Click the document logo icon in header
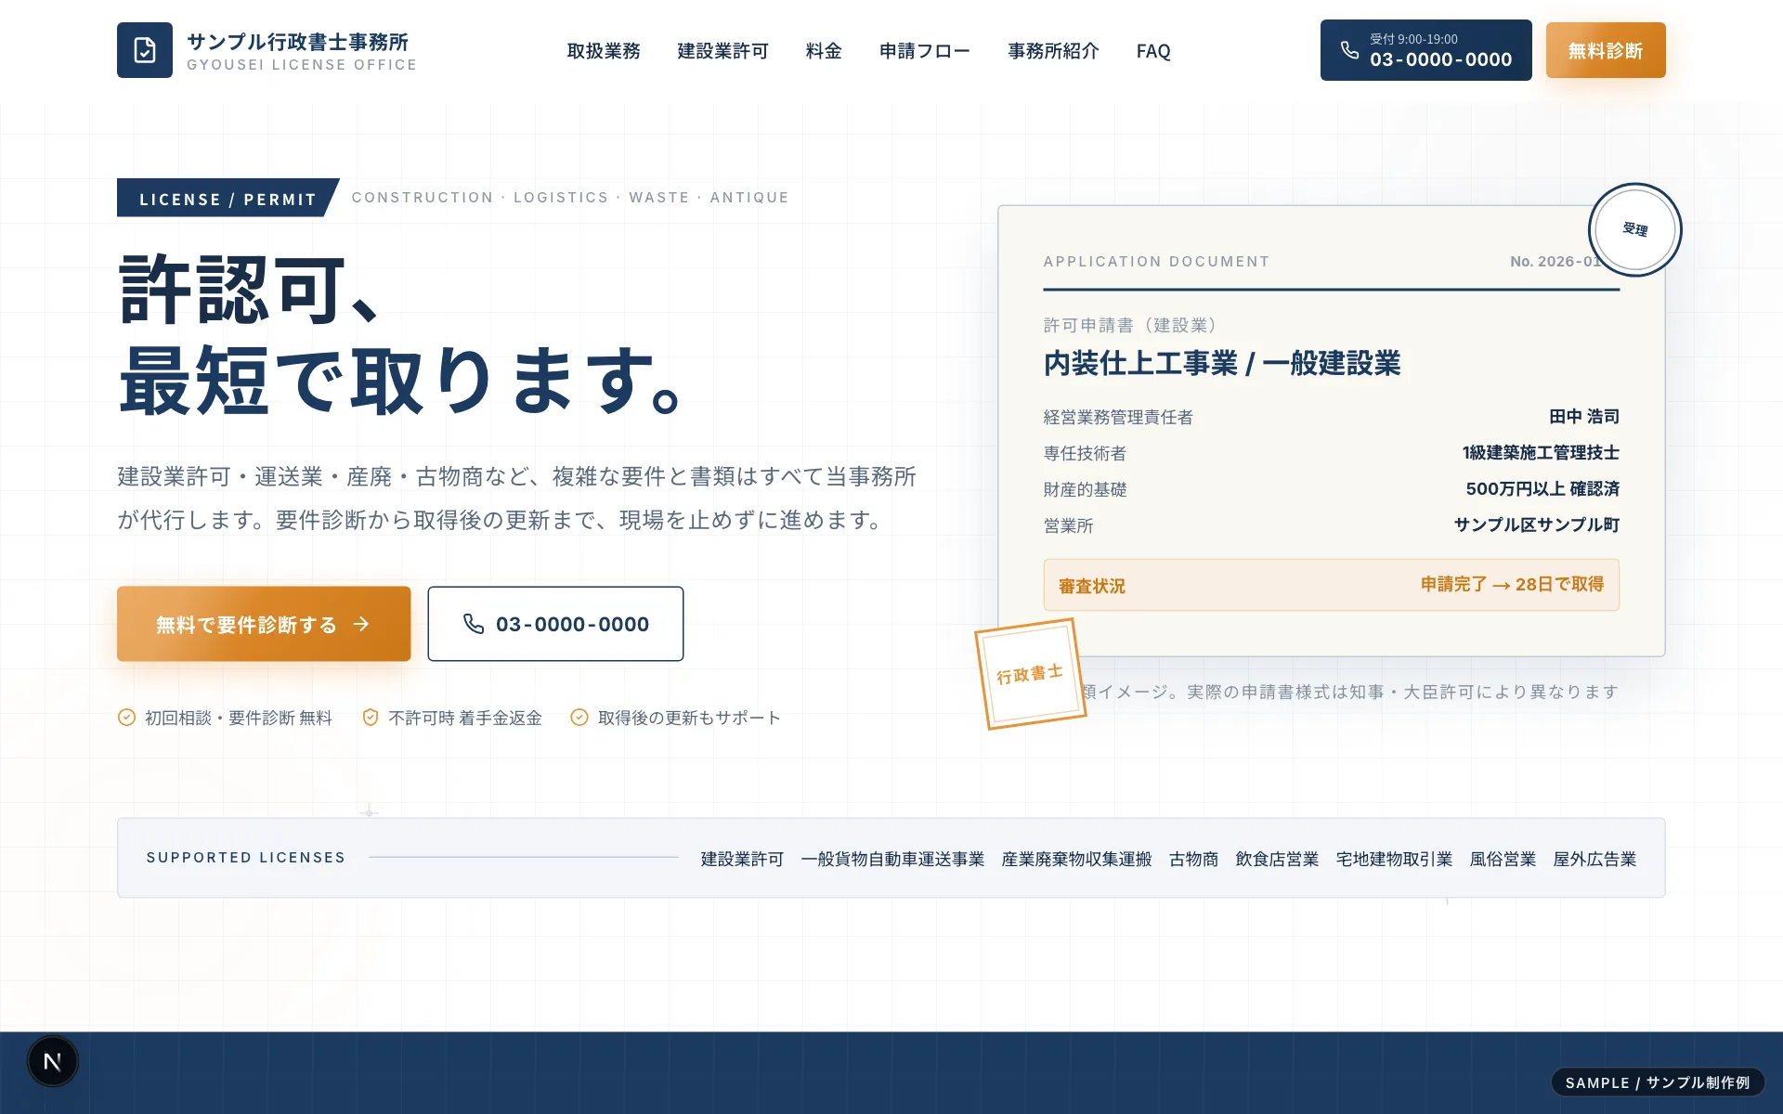The image size is (1783, 1114). 144,50
